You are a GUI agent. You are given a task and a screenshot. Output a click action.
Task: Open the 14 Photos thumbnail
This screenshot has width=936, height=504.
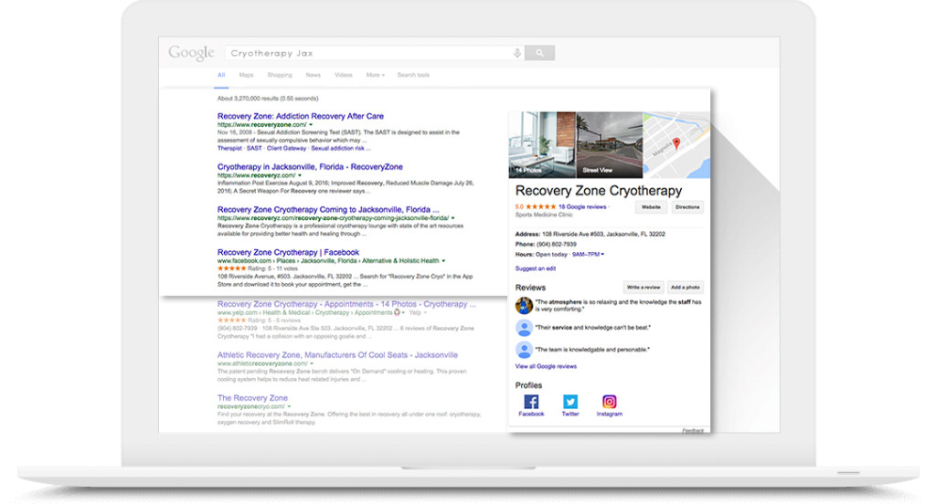[x=542, y=145]
